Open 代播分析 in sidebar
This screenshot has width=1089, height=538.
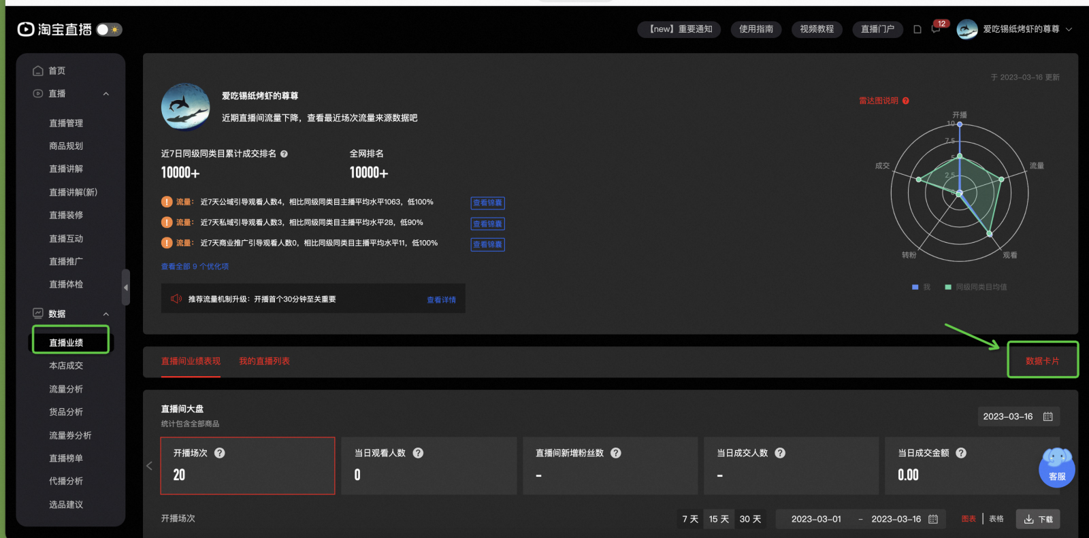(66, 481)
